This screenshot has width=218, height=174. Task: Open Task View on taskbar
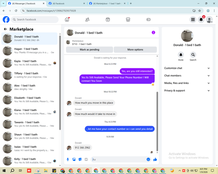(20, 171)
